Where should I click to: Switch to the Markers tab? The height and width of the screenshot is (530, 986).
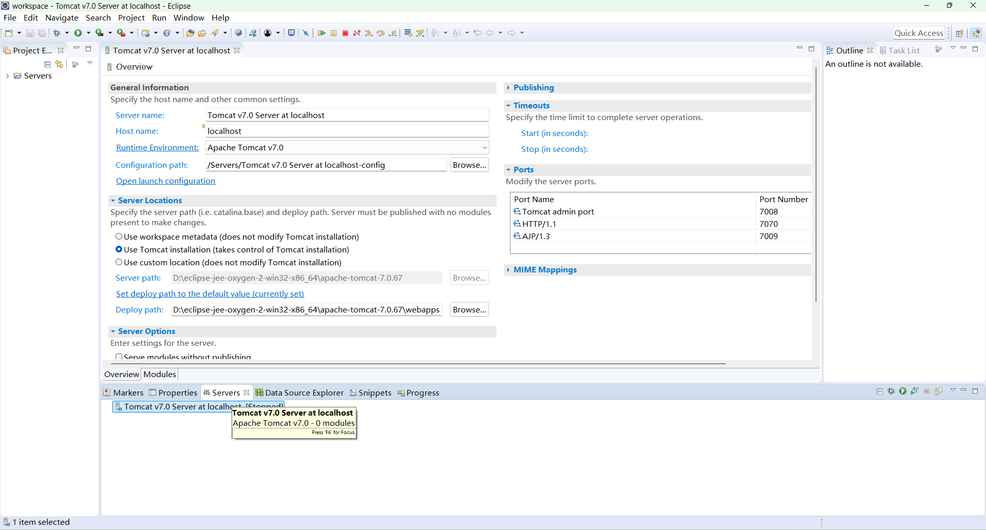tap(123, 393)
